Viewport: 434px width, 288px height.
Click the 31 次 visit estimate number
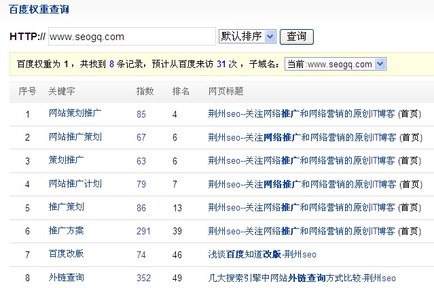[221, 64]
